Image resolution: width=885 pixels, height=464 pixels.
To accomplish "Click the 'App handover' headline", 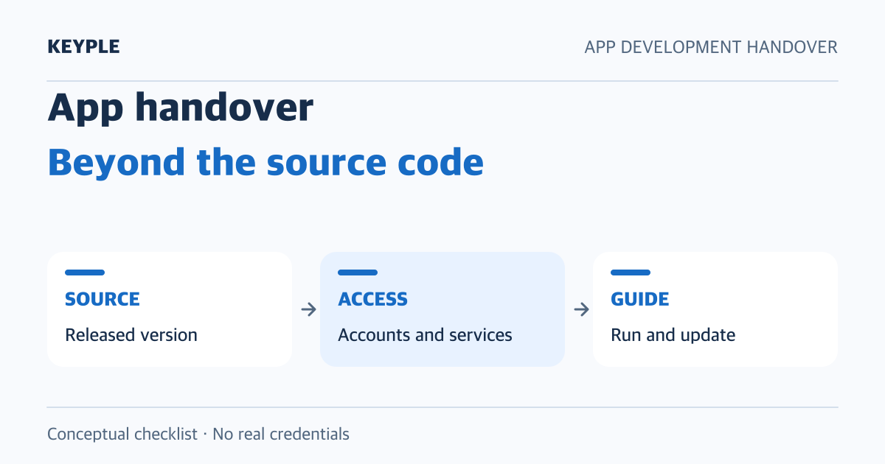I will point(181,108).
